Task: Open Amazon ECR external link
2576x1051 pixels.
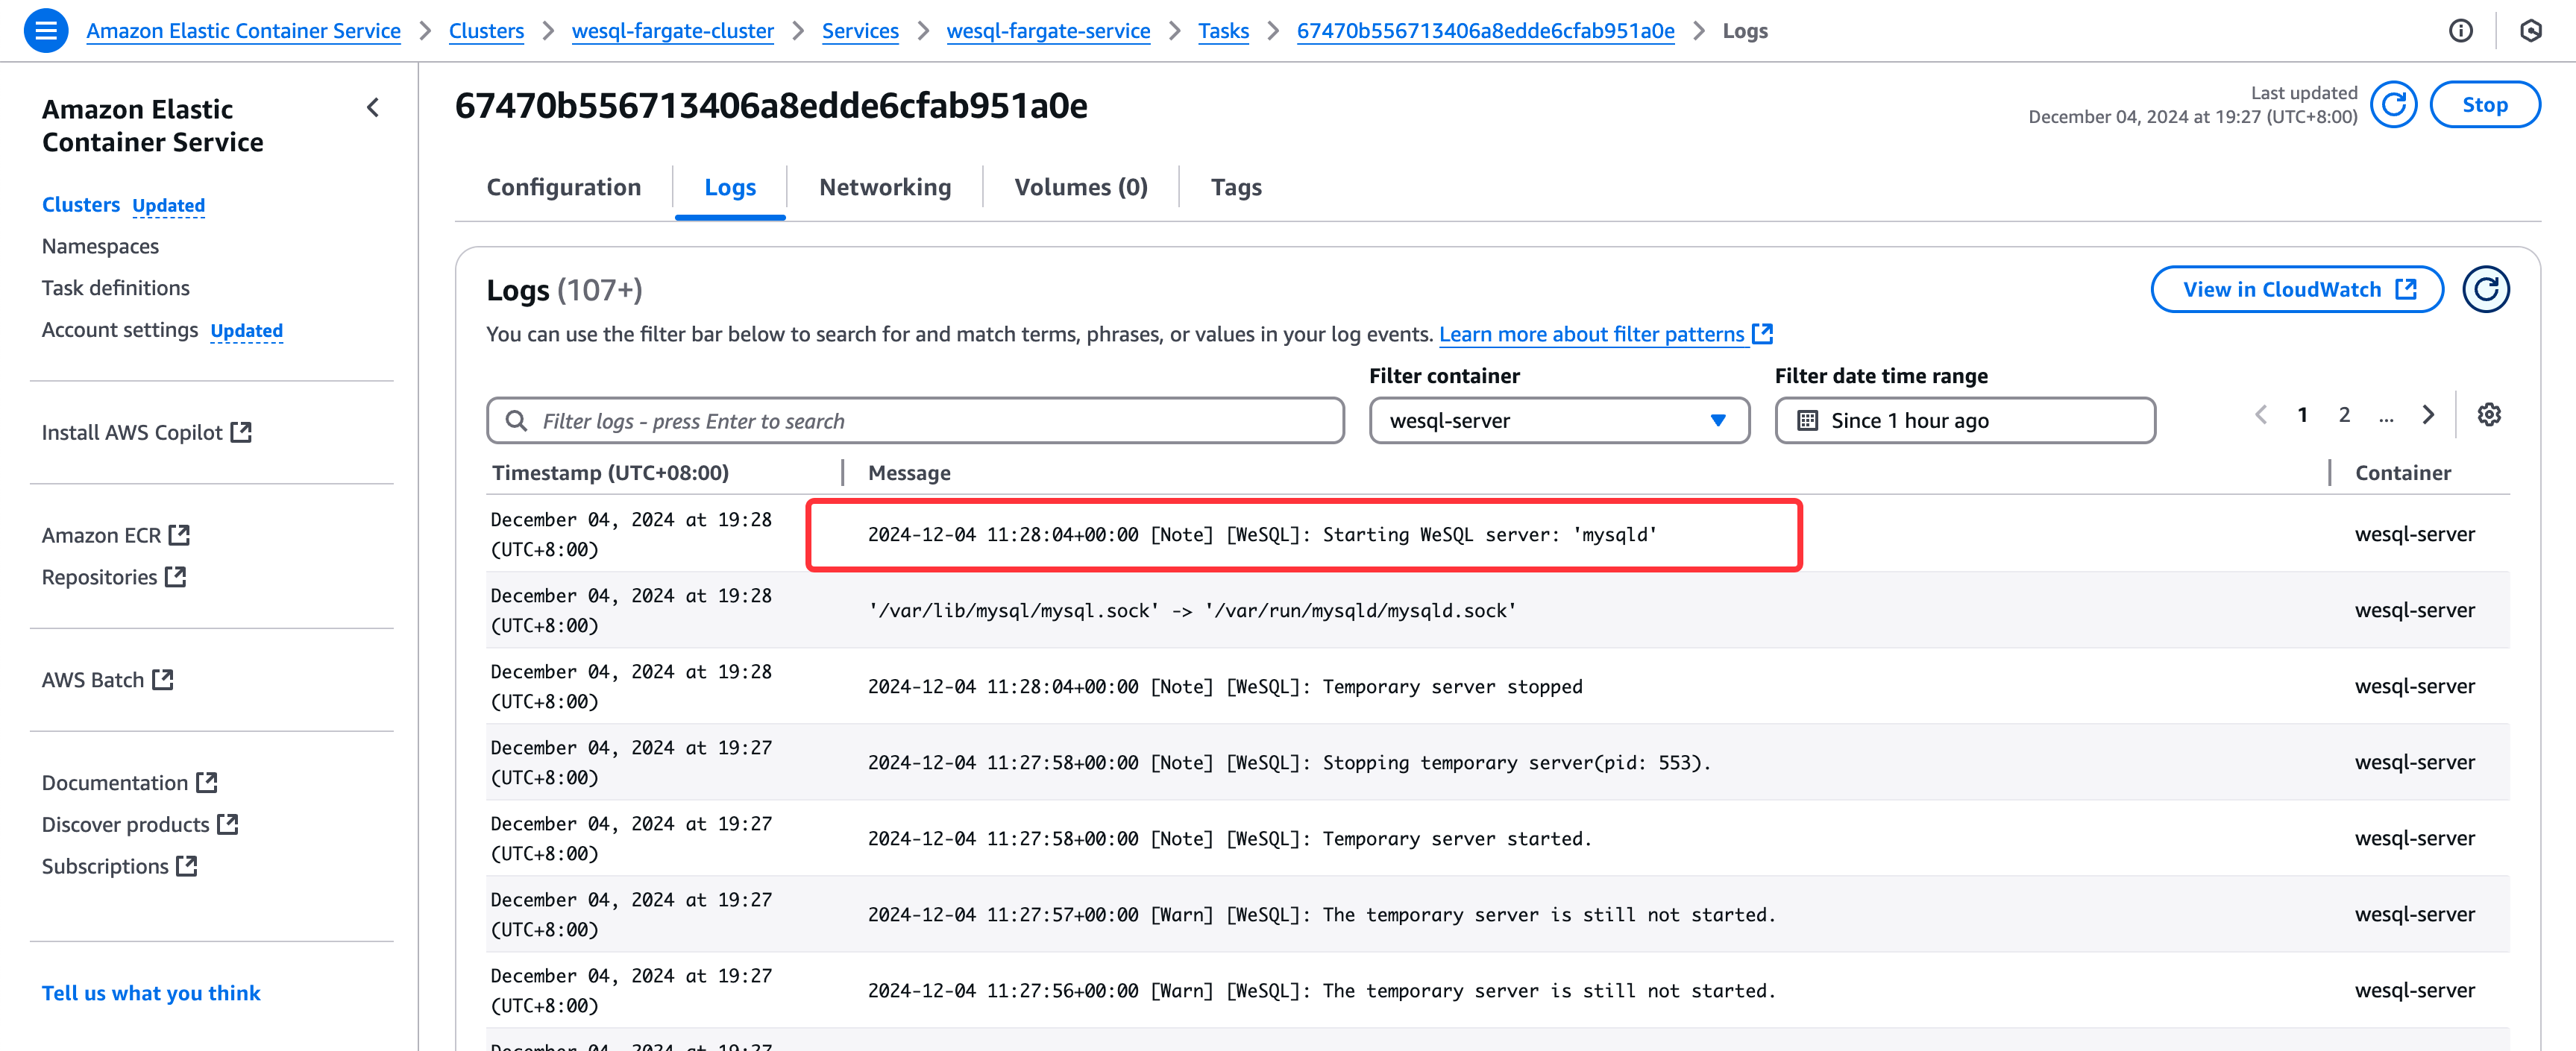Action: (115, 535)
